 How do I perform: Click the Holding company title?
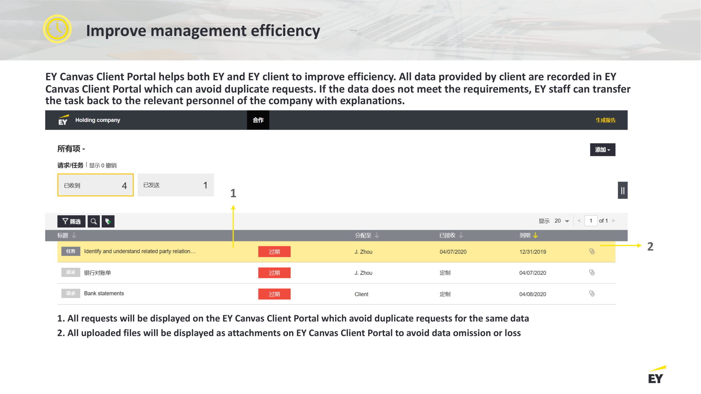(x=98, y=120)
